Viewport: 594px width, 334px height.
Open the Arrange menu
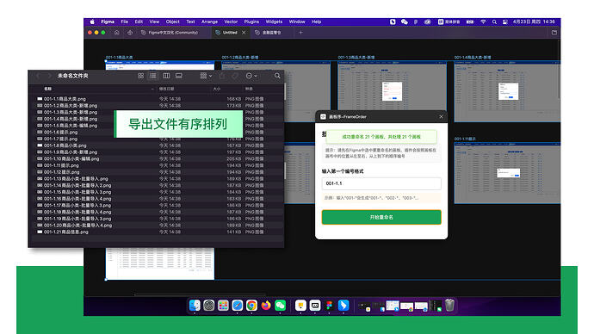(x=209, y=22)
